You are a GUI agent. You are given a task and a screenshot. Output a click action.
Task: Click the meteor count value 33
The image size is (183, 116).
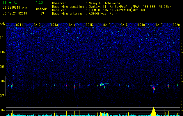42,13
